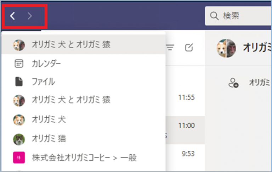The image size is (272, 172).
Task: Open the chat timestamped 11:55
Action: (x=186, y=97)
